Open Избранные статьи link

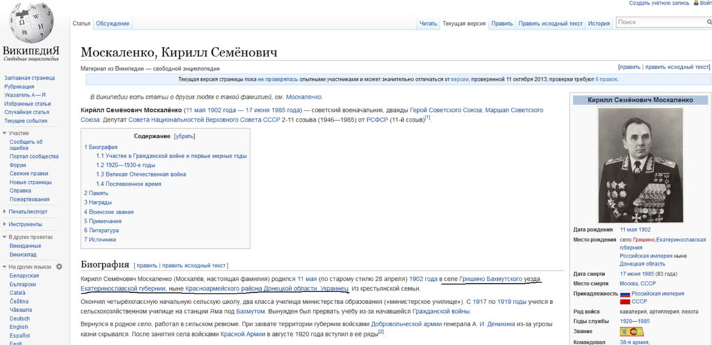point(26,104)
